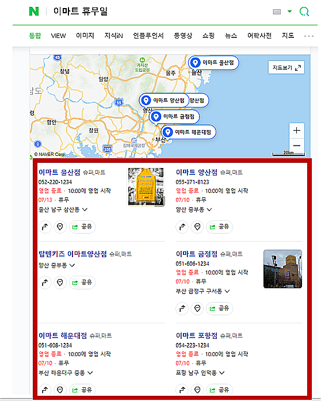
Task: Share 탑텐키즈 이마트양산점 with 공유 button
Action: click(x=82, y=282)
